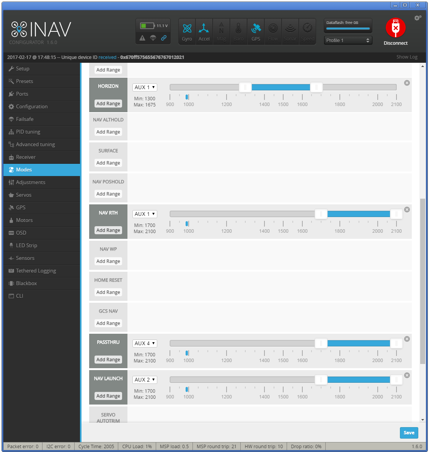This screenshot has height=452, width=429.
Task: Click the Gyro sensor icon
Action: [x=187, y=32]
